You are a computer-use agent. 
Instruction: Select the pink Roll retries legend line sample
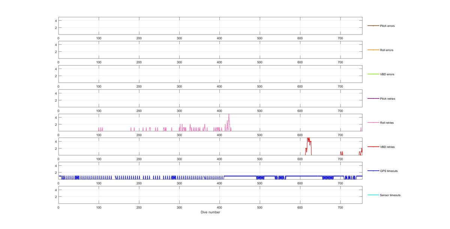(x=373, y=123)
